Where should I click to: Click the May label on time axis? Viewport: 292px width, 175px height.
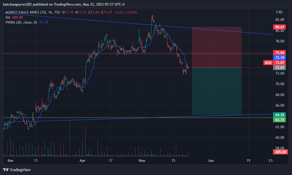point(142,161)
